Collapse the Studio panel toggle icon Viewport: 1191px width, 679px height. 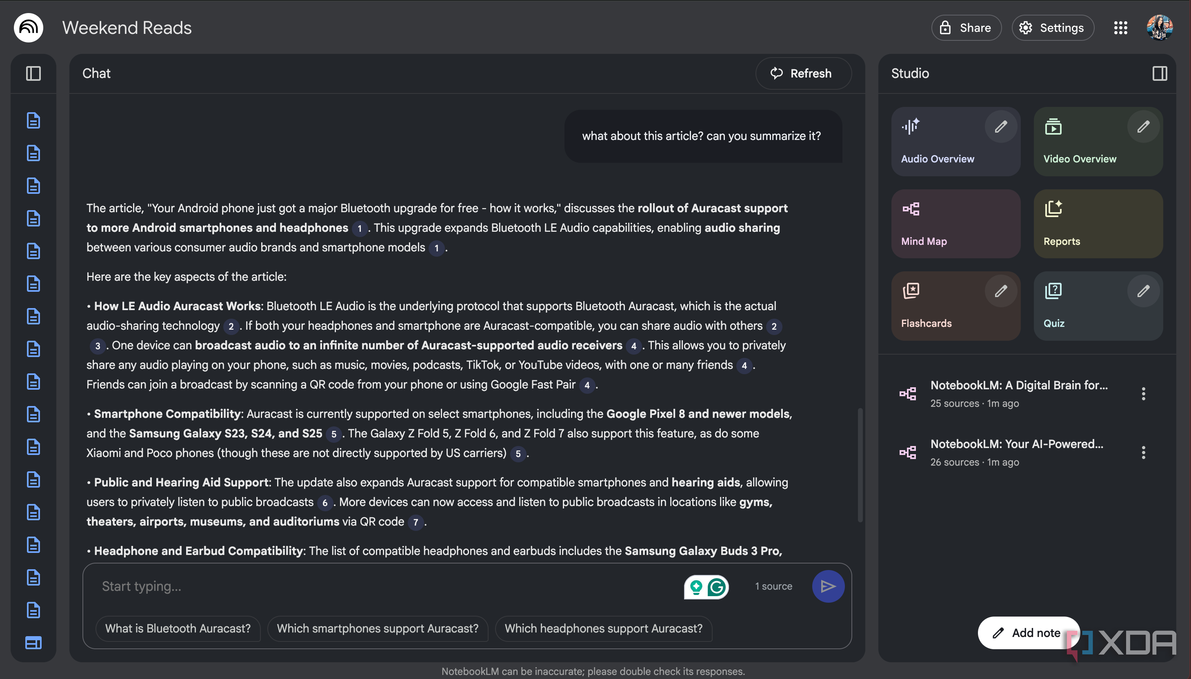(1159, 73)
